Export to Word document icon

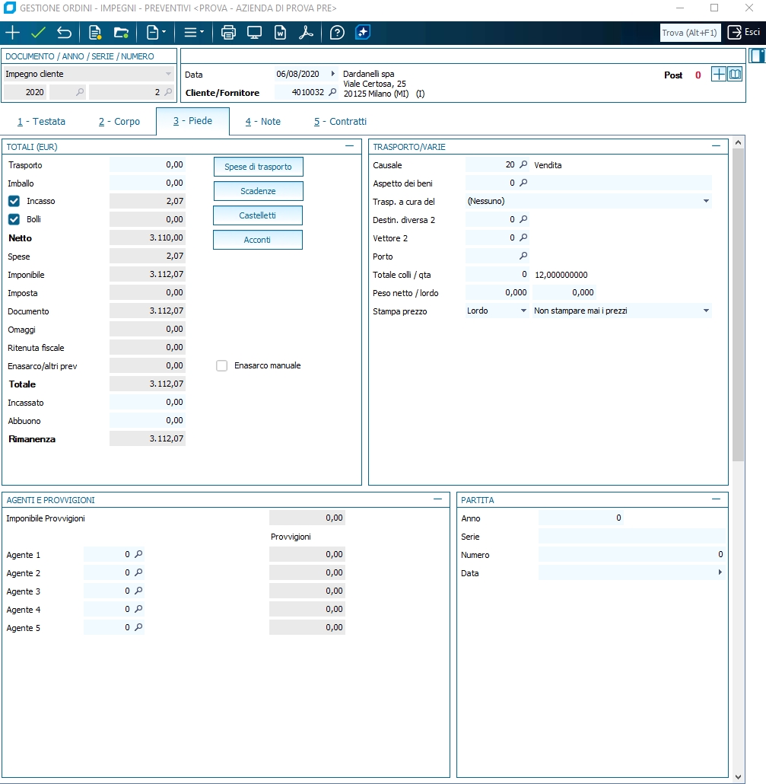click(280, 33)
